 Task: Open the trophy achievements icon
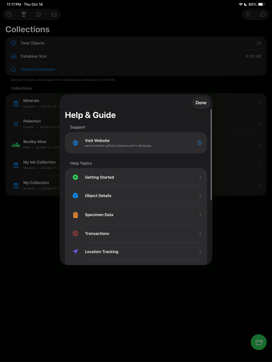[x=24, y=14]
